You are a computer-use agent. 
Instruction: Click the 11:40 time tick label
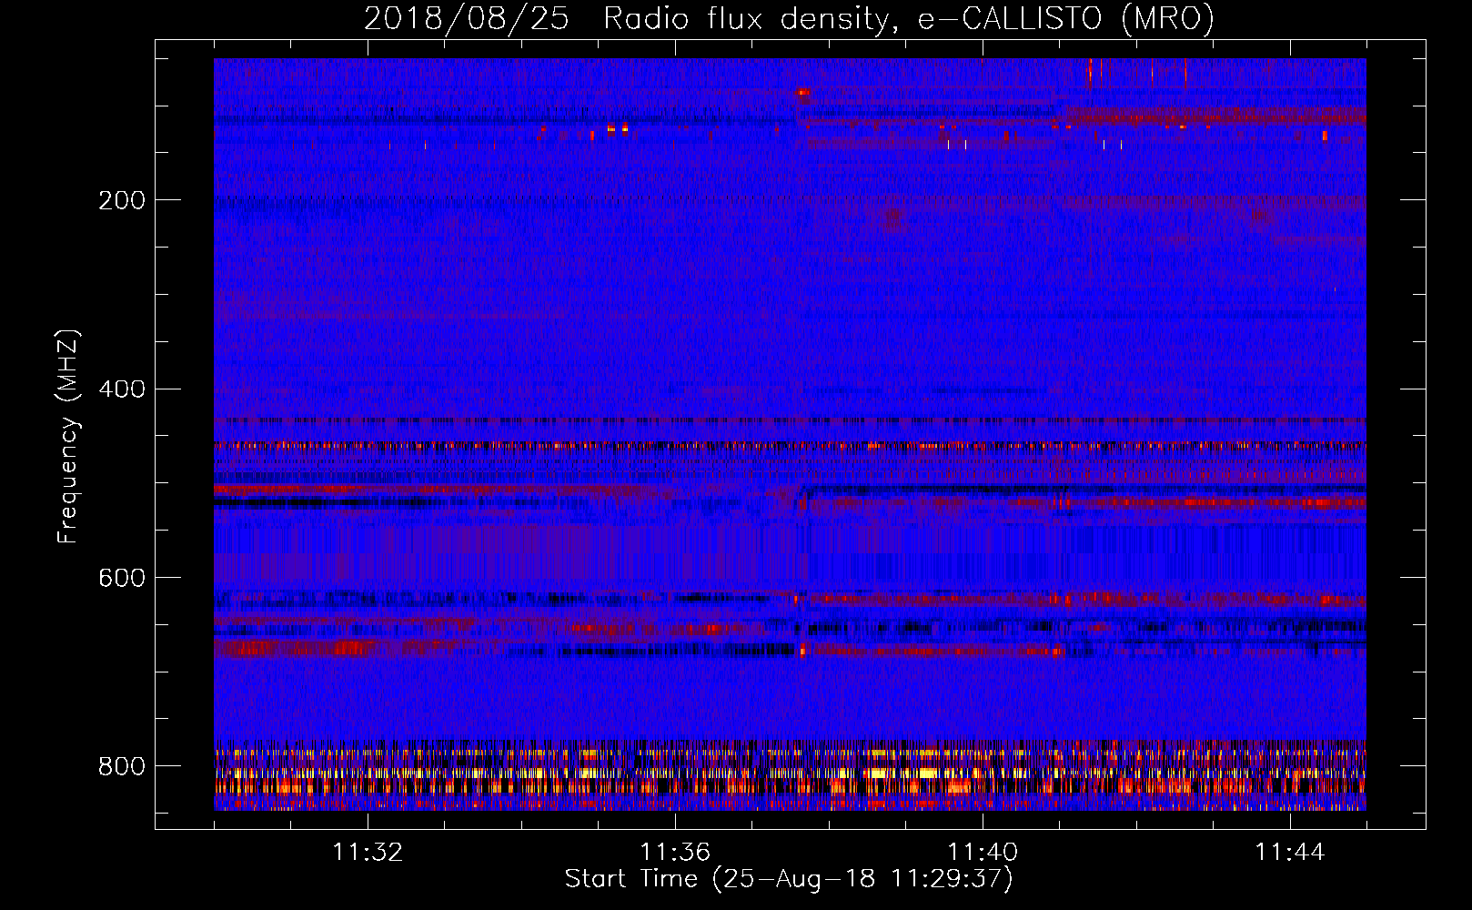(x=983, y=853)
